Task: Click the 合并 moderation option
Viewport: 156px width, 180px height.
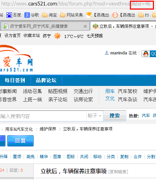Action: click(x=137, y=157)
